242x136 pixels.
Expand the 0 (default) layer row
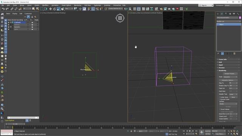tap(9, 22)
